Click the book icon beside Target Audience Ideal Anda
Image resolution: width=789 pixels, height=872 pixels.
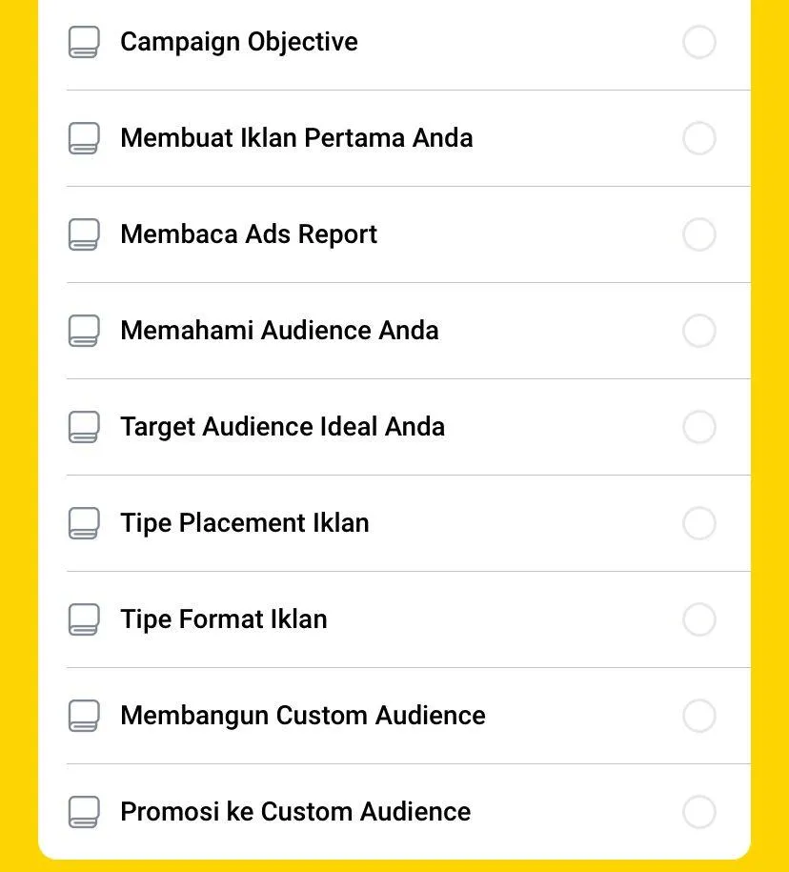[84, 427]
